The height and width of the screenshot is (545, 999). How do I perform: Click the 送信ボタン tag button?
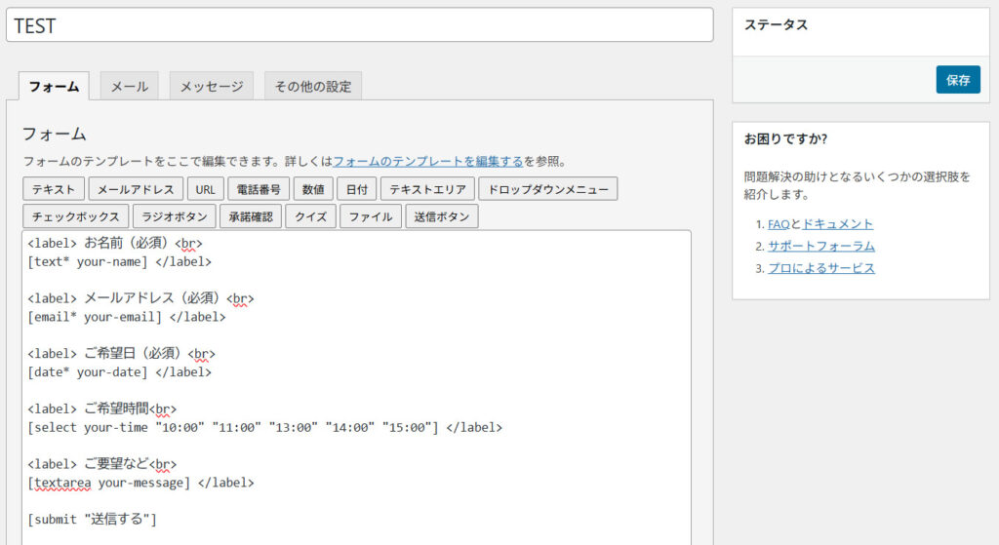[442, 216]
